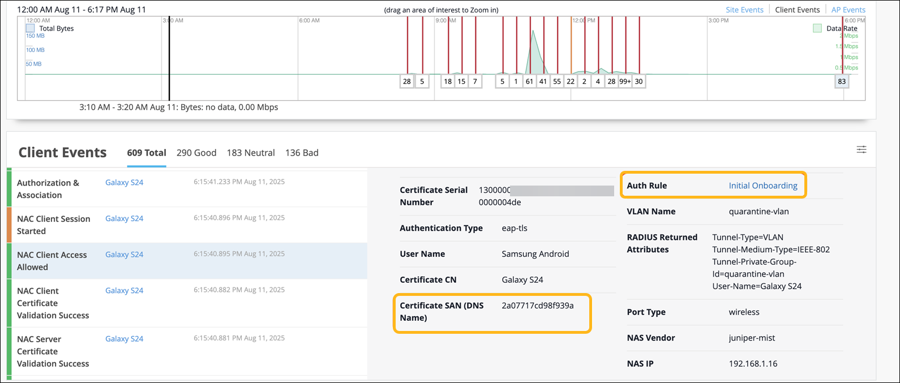
Task: Click the 55 event marker on timeline
Action: 557,81
